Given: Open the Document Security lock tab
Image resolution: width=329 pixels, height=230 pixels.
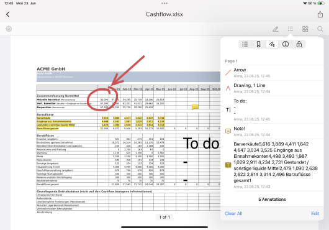Looking at the screenshot, I should tap(299, 44).
